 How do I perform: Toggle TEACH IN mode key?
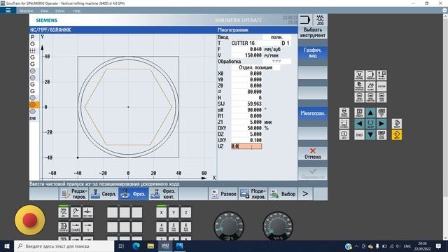(64, 227)
